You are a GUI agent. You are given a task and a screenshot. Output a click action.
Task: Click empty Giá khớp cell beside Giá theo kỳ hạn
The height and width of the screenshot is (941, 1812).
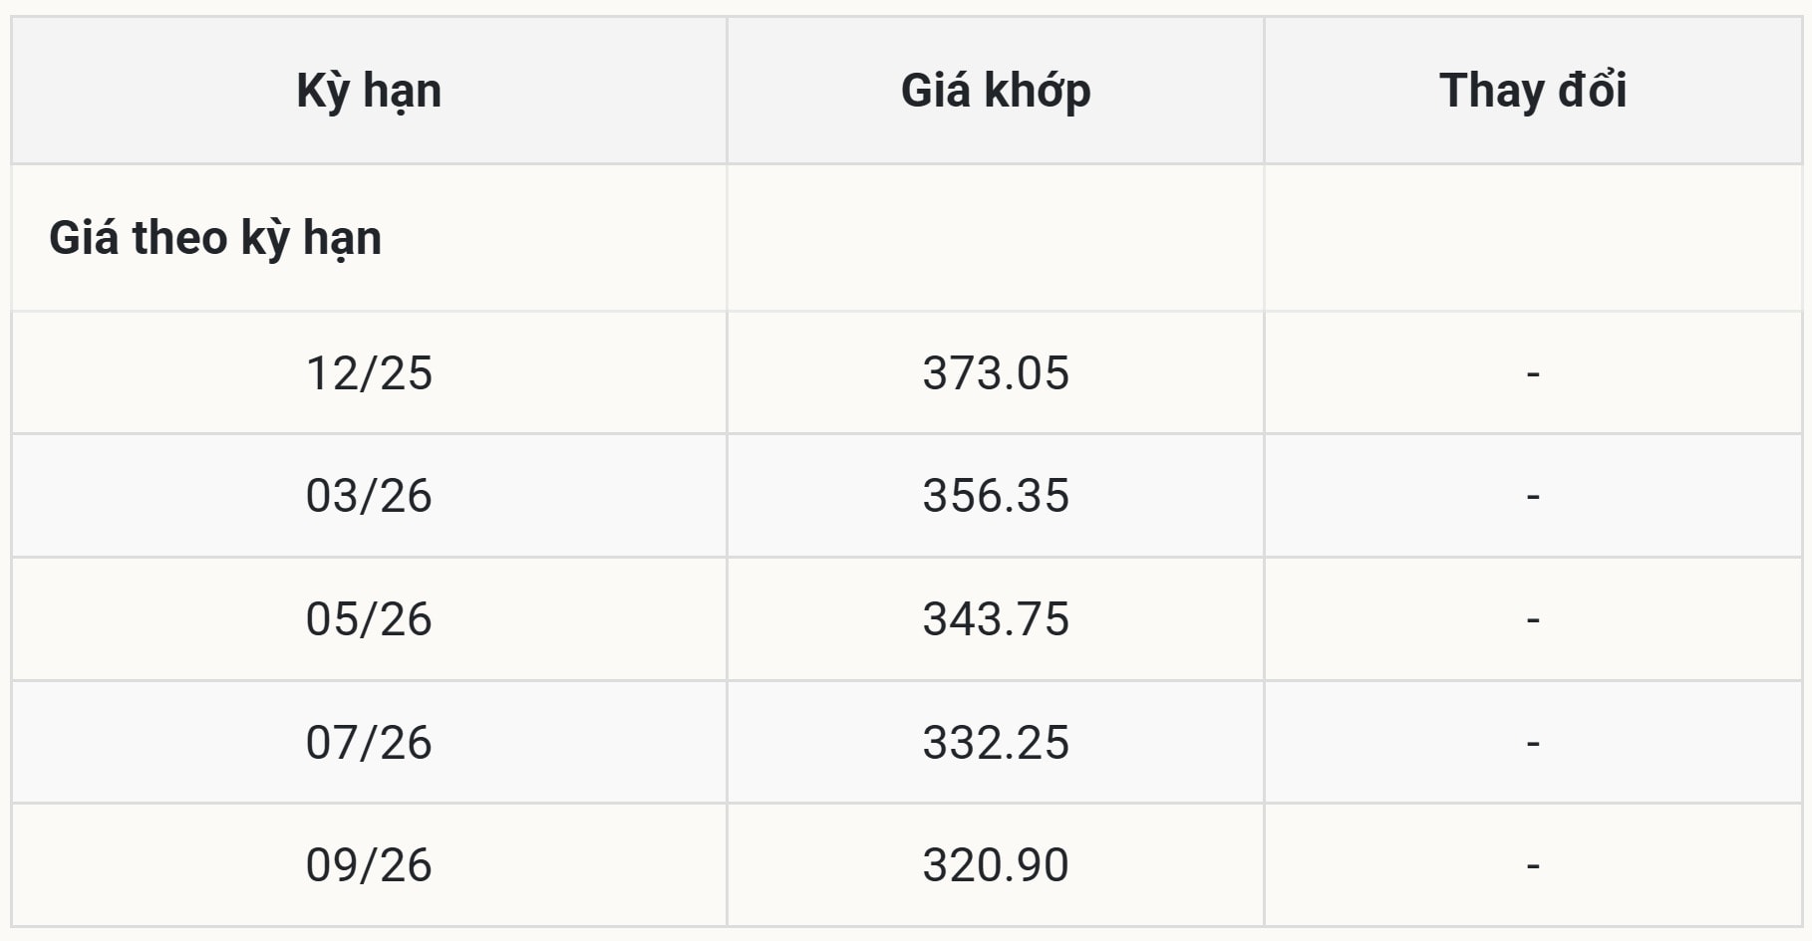click(x=996, y=238)
